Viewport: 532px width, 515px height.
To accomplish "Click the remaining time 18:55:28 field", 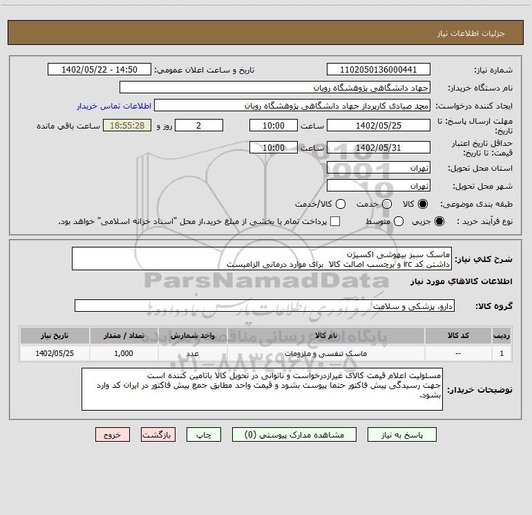I will (127, 125).
